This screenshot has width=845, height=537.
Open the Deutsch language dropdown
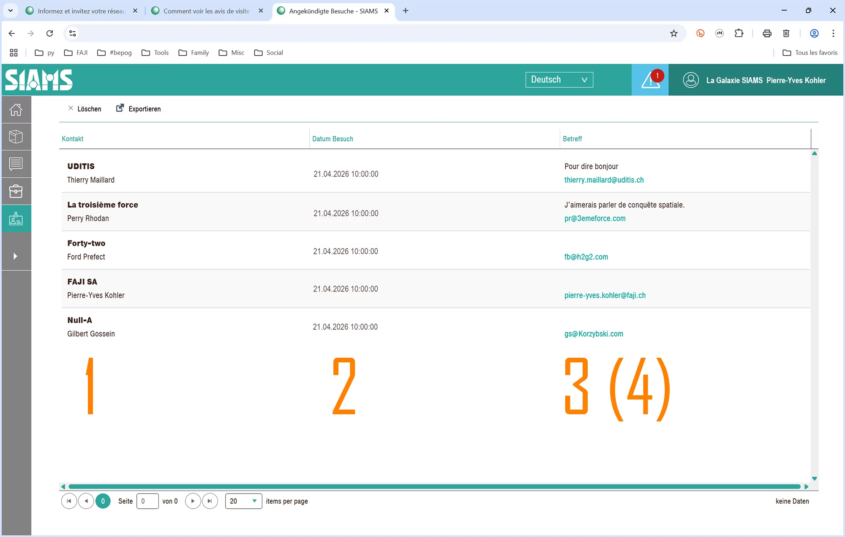coord(559,80)
